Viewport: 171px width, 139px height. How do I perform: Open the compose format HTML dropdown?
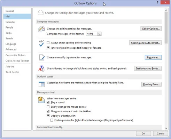(x=94, y=34)
